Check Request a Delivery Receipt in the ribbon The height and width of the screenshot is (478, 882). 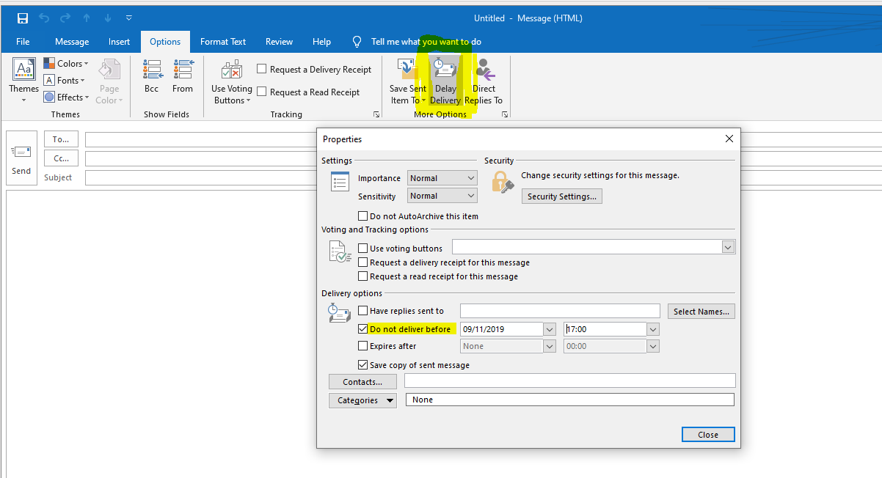[261, 69]
